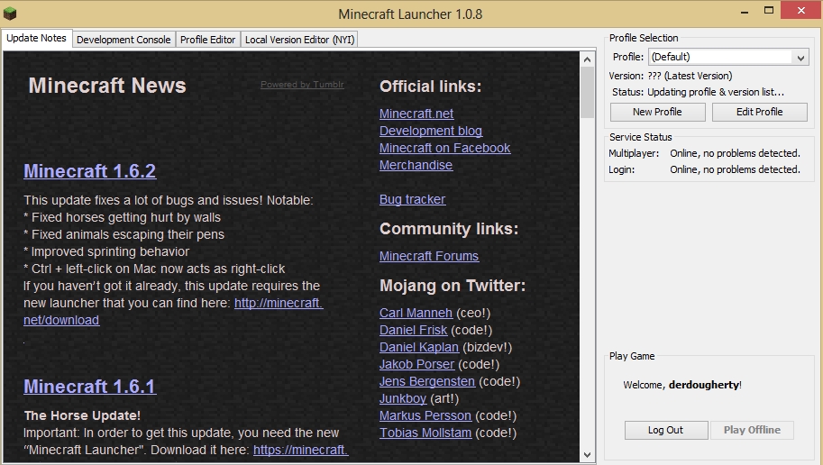Minimize the Minecraft Launcher window

pyautogui.click(x=744, y=12)
